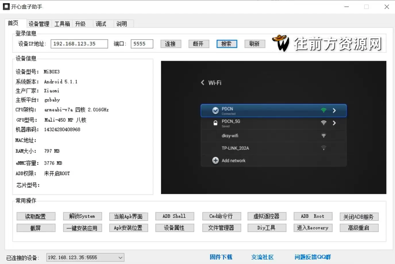Click the device IP address field

[79, 44]
